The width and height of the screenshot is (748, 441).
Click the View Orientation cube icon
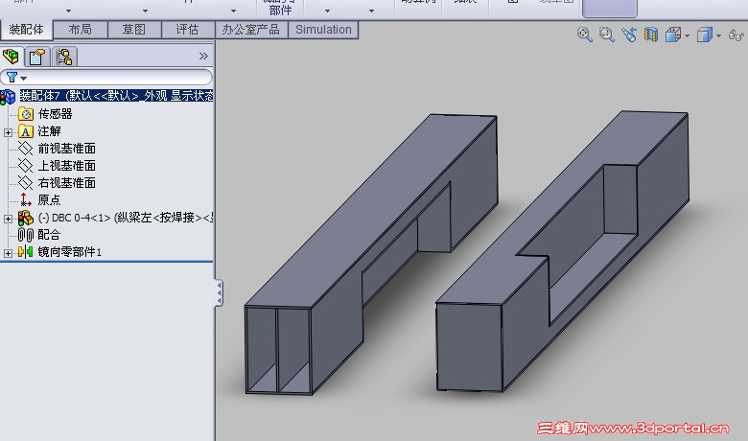pyautogui.click(x=672, y=35)
